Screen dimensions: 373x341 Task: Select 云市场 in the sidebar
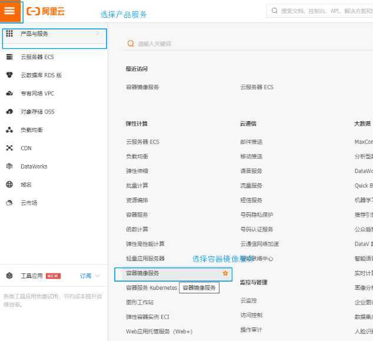coord(29,203)
